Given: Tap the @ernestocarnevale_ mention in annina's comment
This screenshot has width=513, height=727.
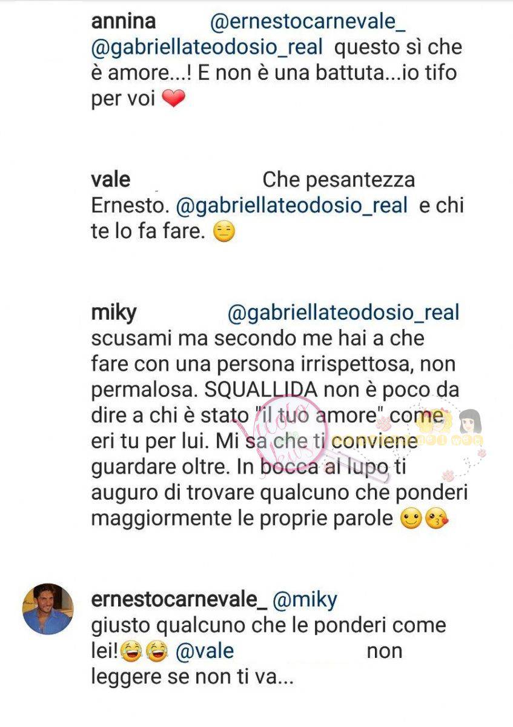Looking at the screenshot, I should 308,22.
